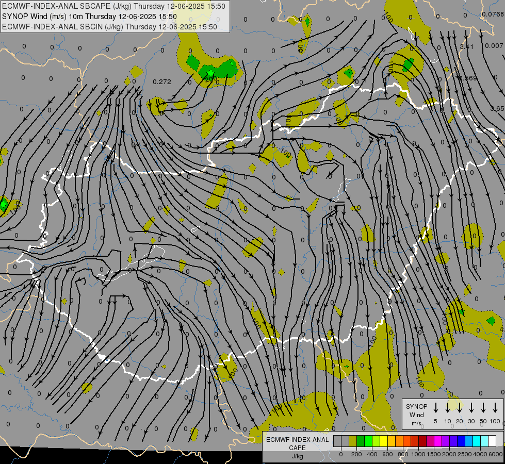
Task: Click the SYNOP Wind 10m title line
Action: (90, 16)
